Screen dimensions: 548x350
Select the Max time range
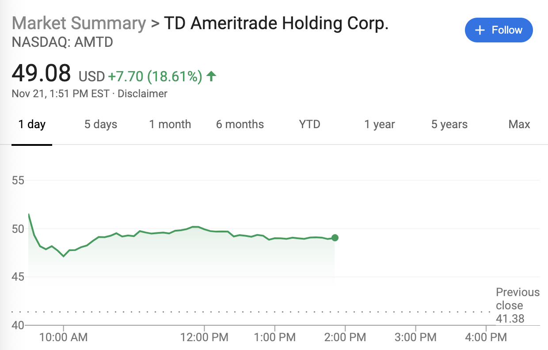[x=519, y=125]
